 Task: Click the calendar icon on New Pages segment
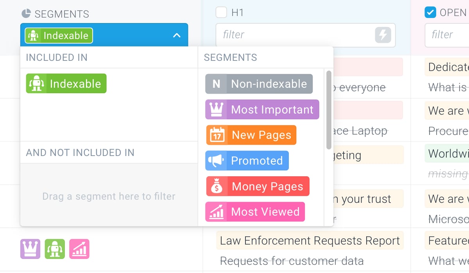217,135
